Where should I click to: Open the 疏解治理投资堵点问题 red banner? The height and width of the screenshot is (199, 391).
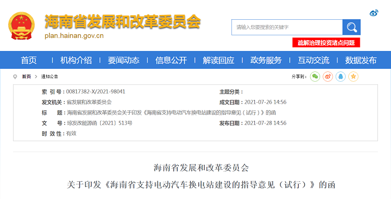click(326, 43)
